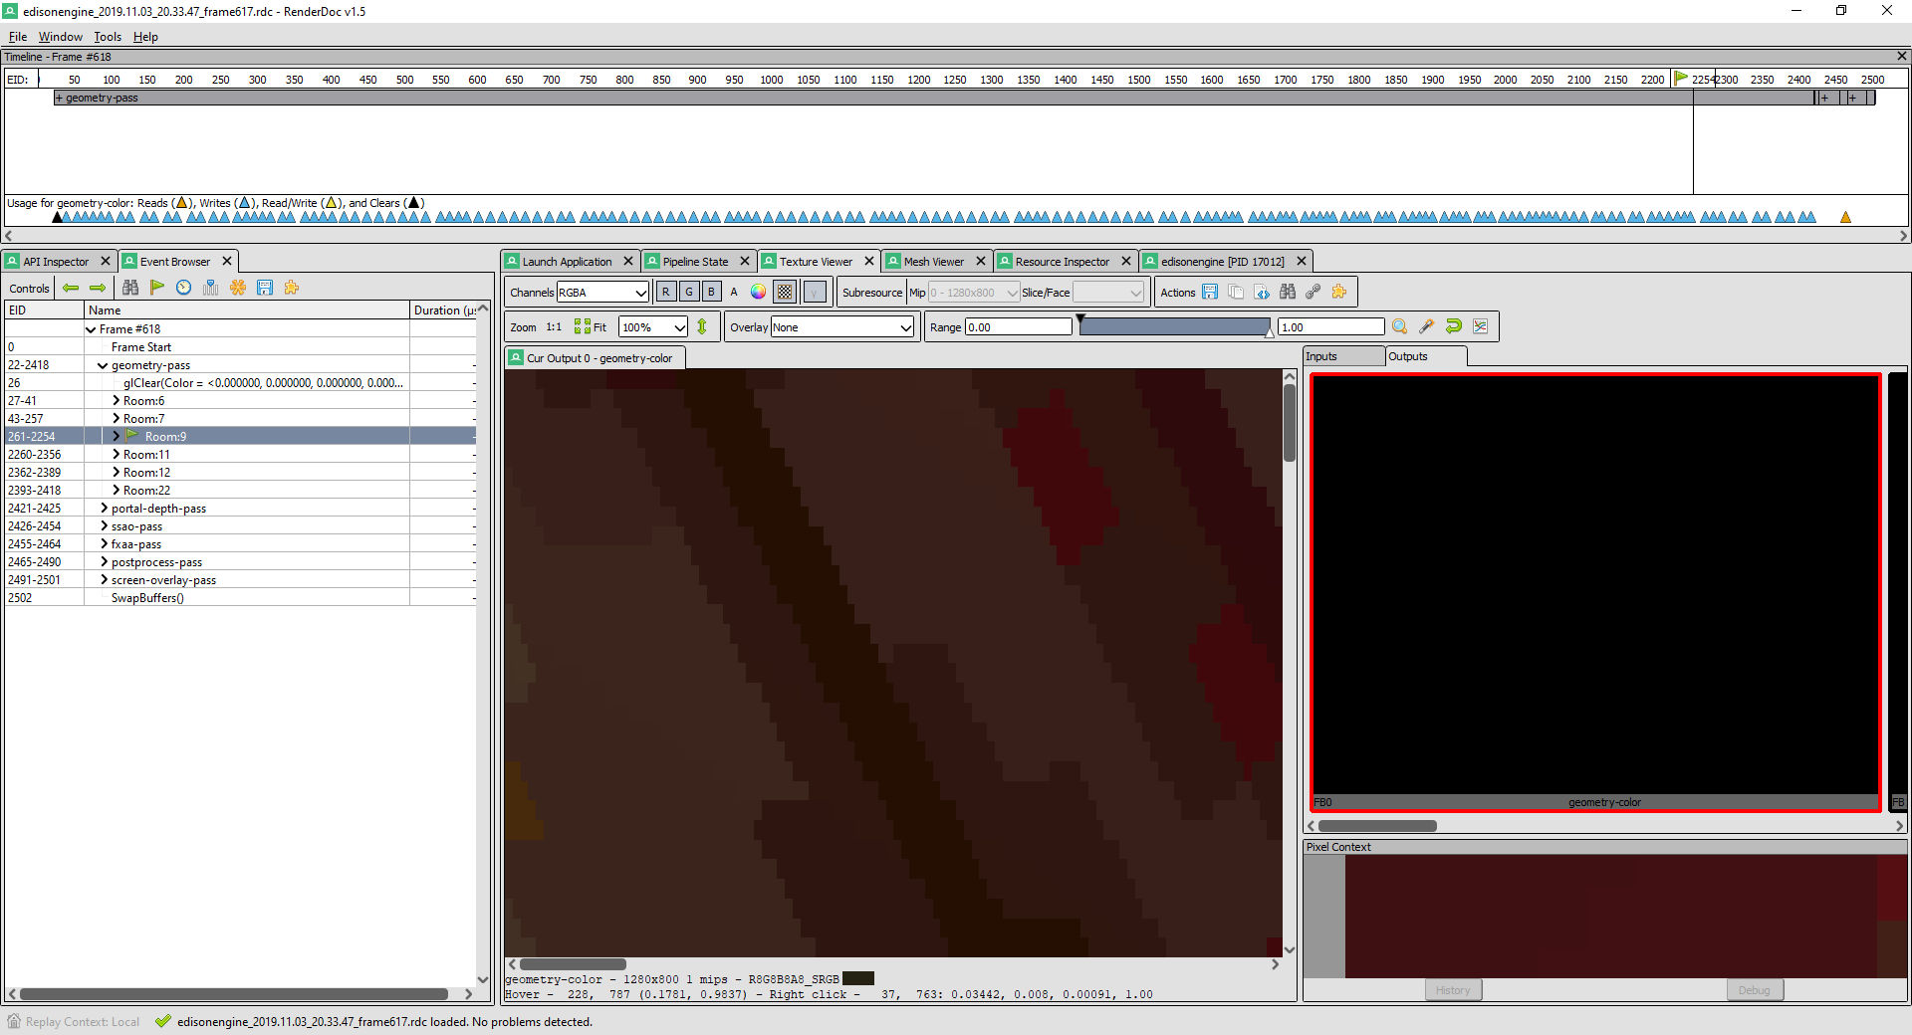Click the green bookmark flag in Event Browser
Image resolution: width=1912 pixels, height=1035 pixels.
pyautogui.click(x=156, y=288)
